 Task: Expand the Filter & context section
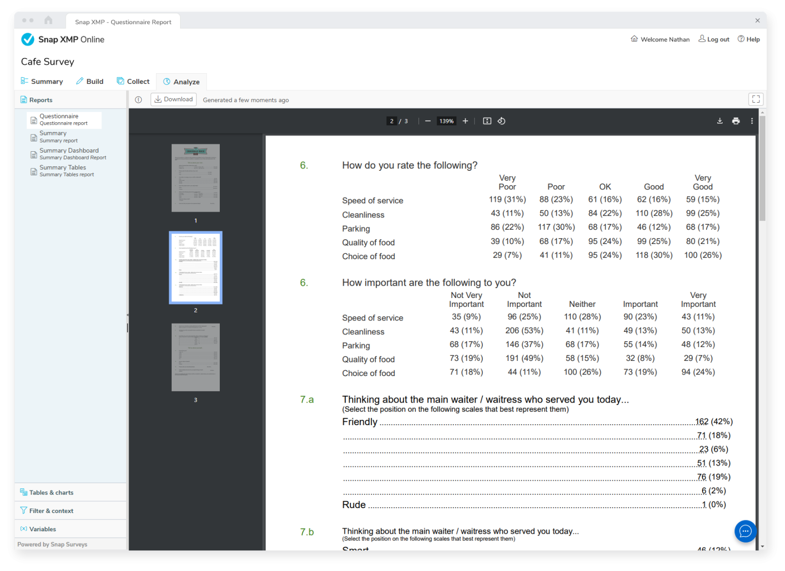pos(51,511)
